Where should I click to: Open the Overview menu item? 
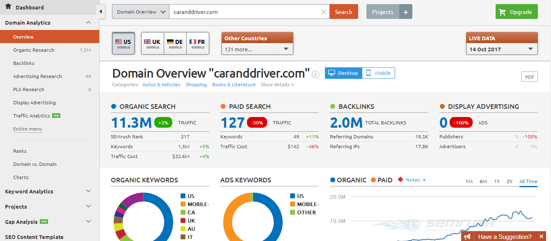(x=50, y=37)
